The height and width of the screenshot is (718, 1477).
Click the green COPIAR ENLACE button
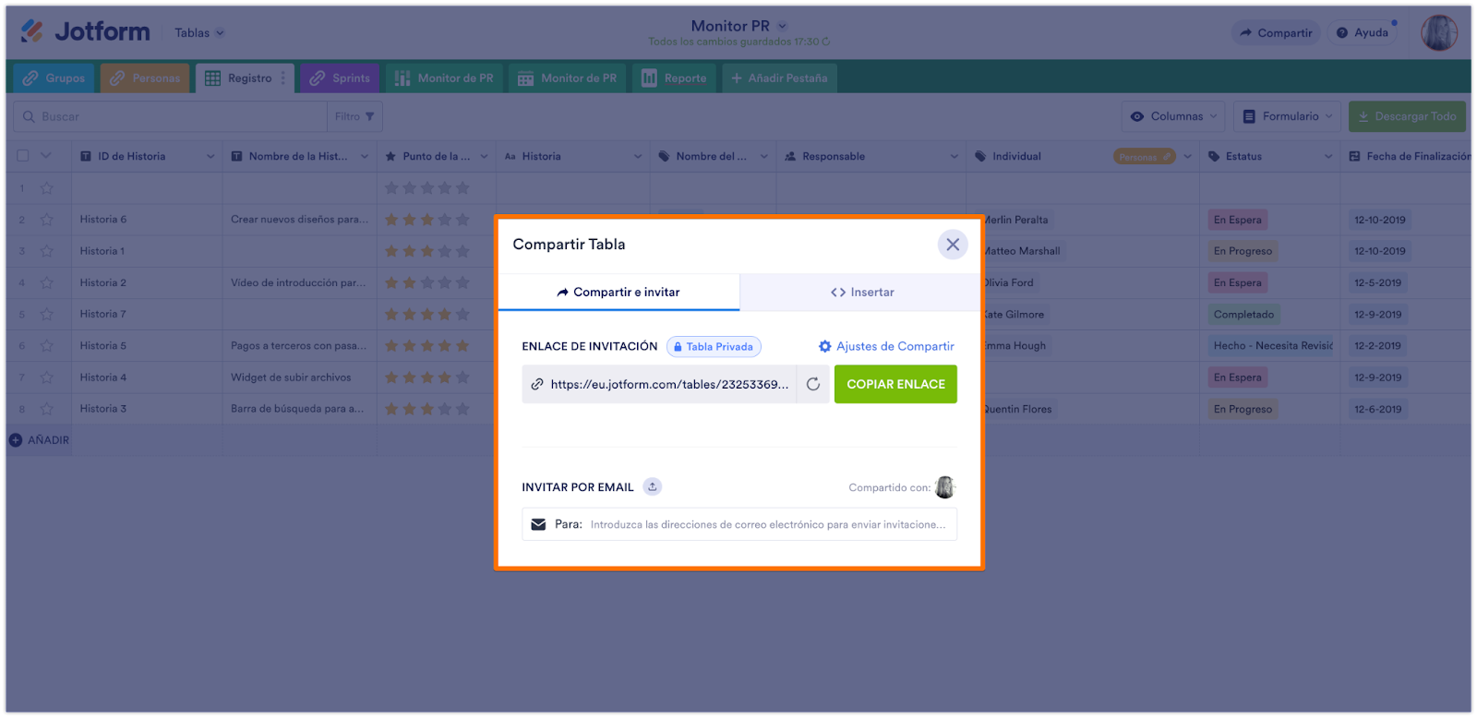coord(895,384)
